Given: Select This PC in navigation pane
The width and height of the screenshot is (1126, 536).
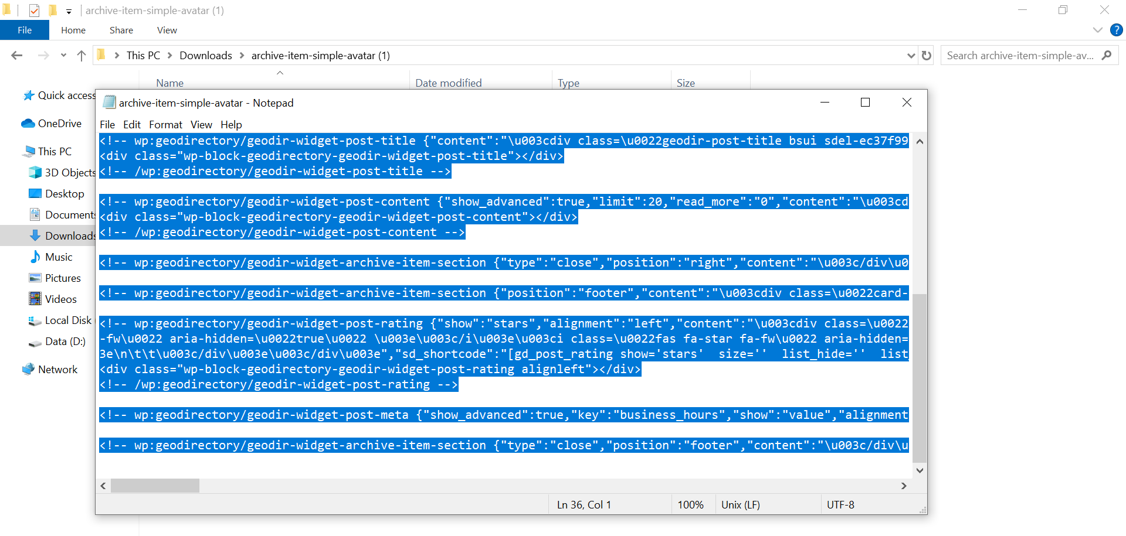Looking at the screenshot, I should (47, 152).
